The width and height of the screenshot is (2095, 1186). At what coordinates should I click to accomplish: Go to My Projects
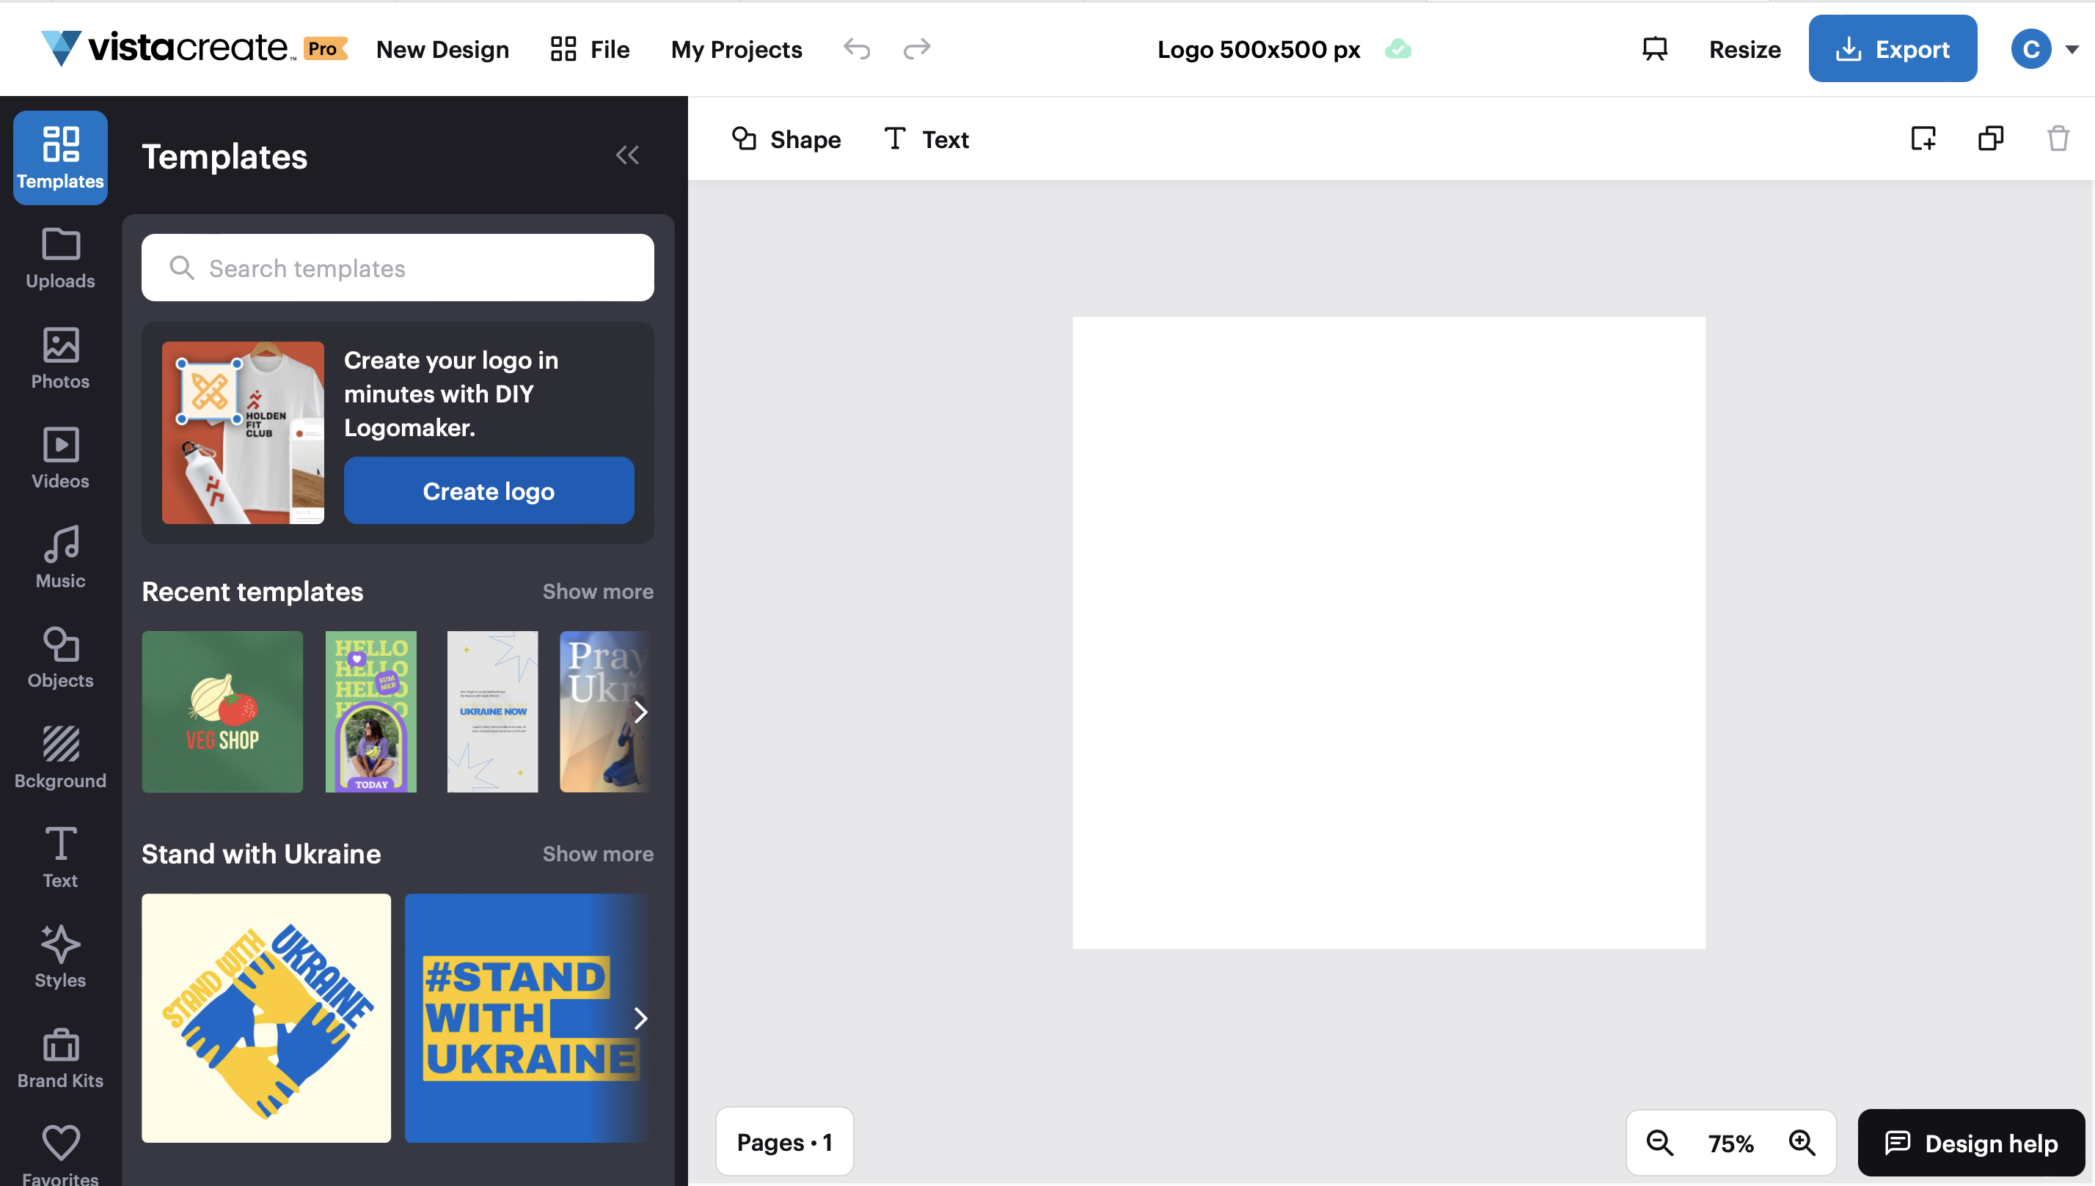coord(736,50)
